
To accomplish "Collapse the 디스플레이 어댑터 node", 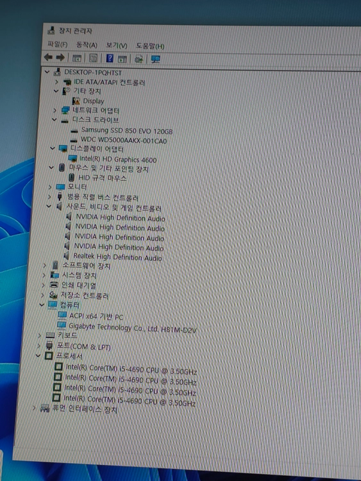I will click(x=53, y=149).
